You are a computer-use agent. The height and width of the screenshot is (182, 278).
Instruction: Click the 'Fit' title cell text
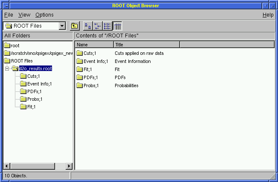117,69
